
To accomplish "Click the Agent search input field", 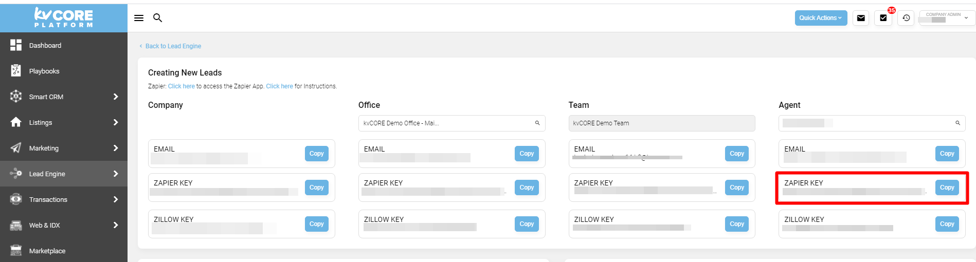I will [x=872, y=123].
